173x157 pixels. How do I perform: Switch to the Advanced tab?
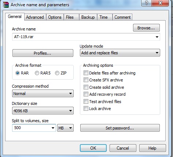pos(35,17)
